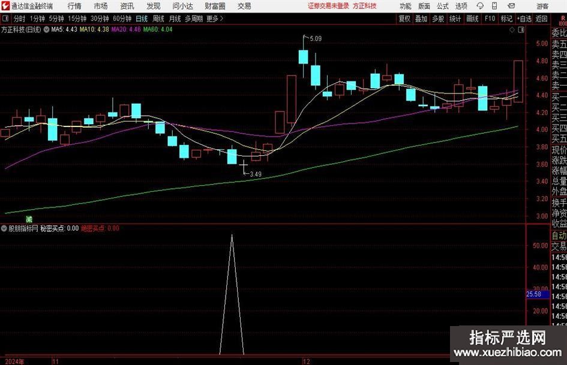
Task: Toggle the side panel icon at chart top-right
Action: coord(521,30)
